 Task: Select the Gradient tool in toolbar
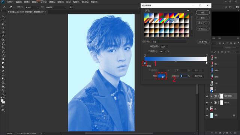click(x=3, y=59)
